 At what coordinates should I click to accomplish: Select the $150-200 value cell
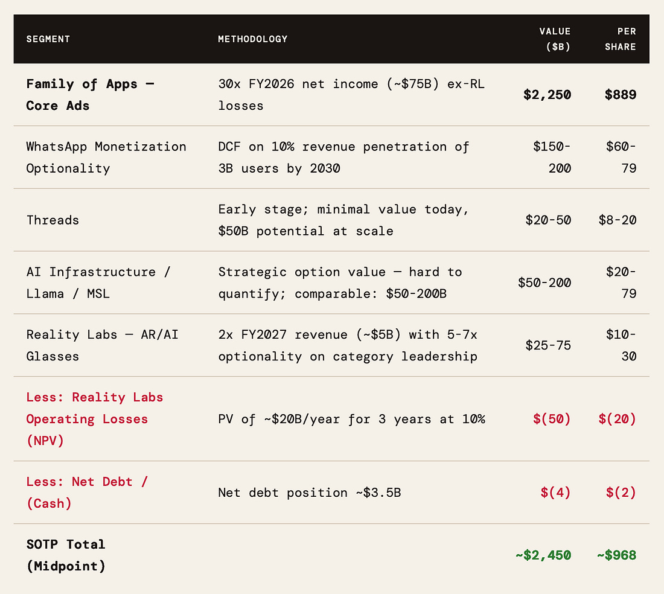[551, 157]
